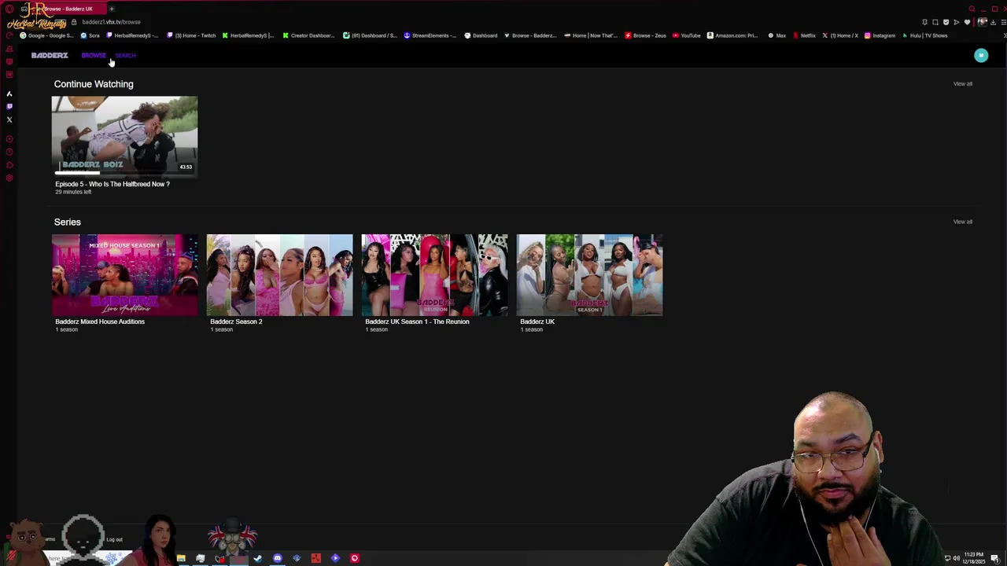Click the Episode 5 progress bar

(x=124, y=171)
